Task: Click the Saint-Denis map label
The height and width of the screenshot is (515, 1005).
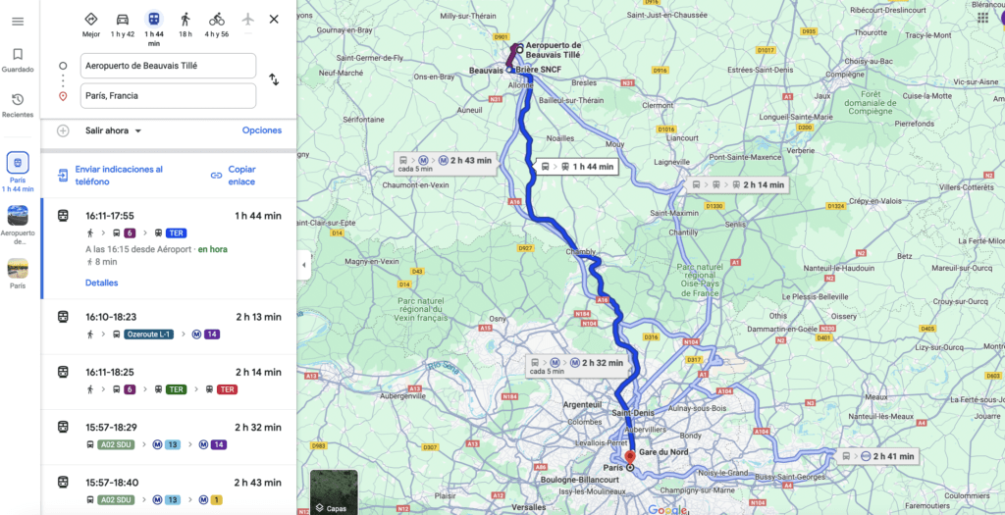Action: (x=633, y=413)
